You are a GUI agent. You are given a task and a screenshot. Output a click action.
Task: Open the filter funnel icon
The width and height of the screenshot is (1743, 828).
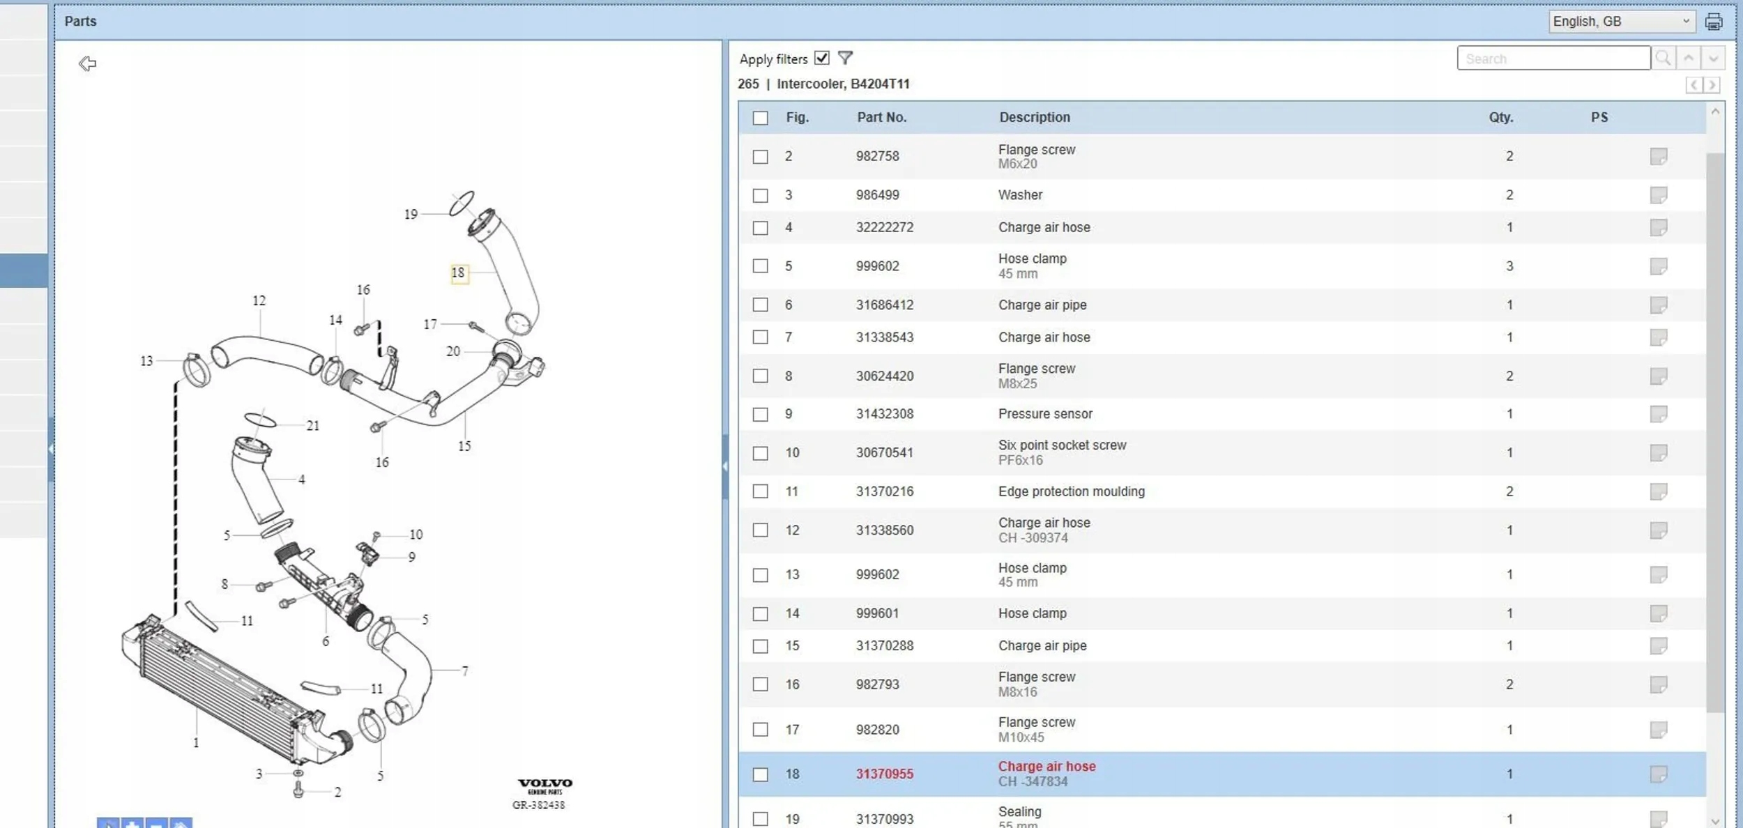[845, 58]
